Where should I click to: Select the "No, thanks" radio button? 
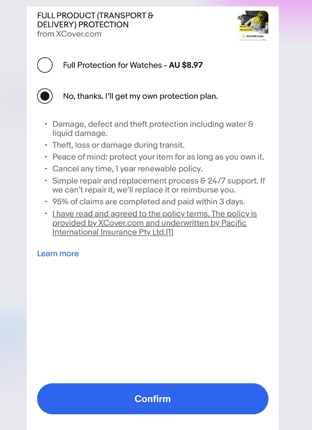[x=45, y=96]
